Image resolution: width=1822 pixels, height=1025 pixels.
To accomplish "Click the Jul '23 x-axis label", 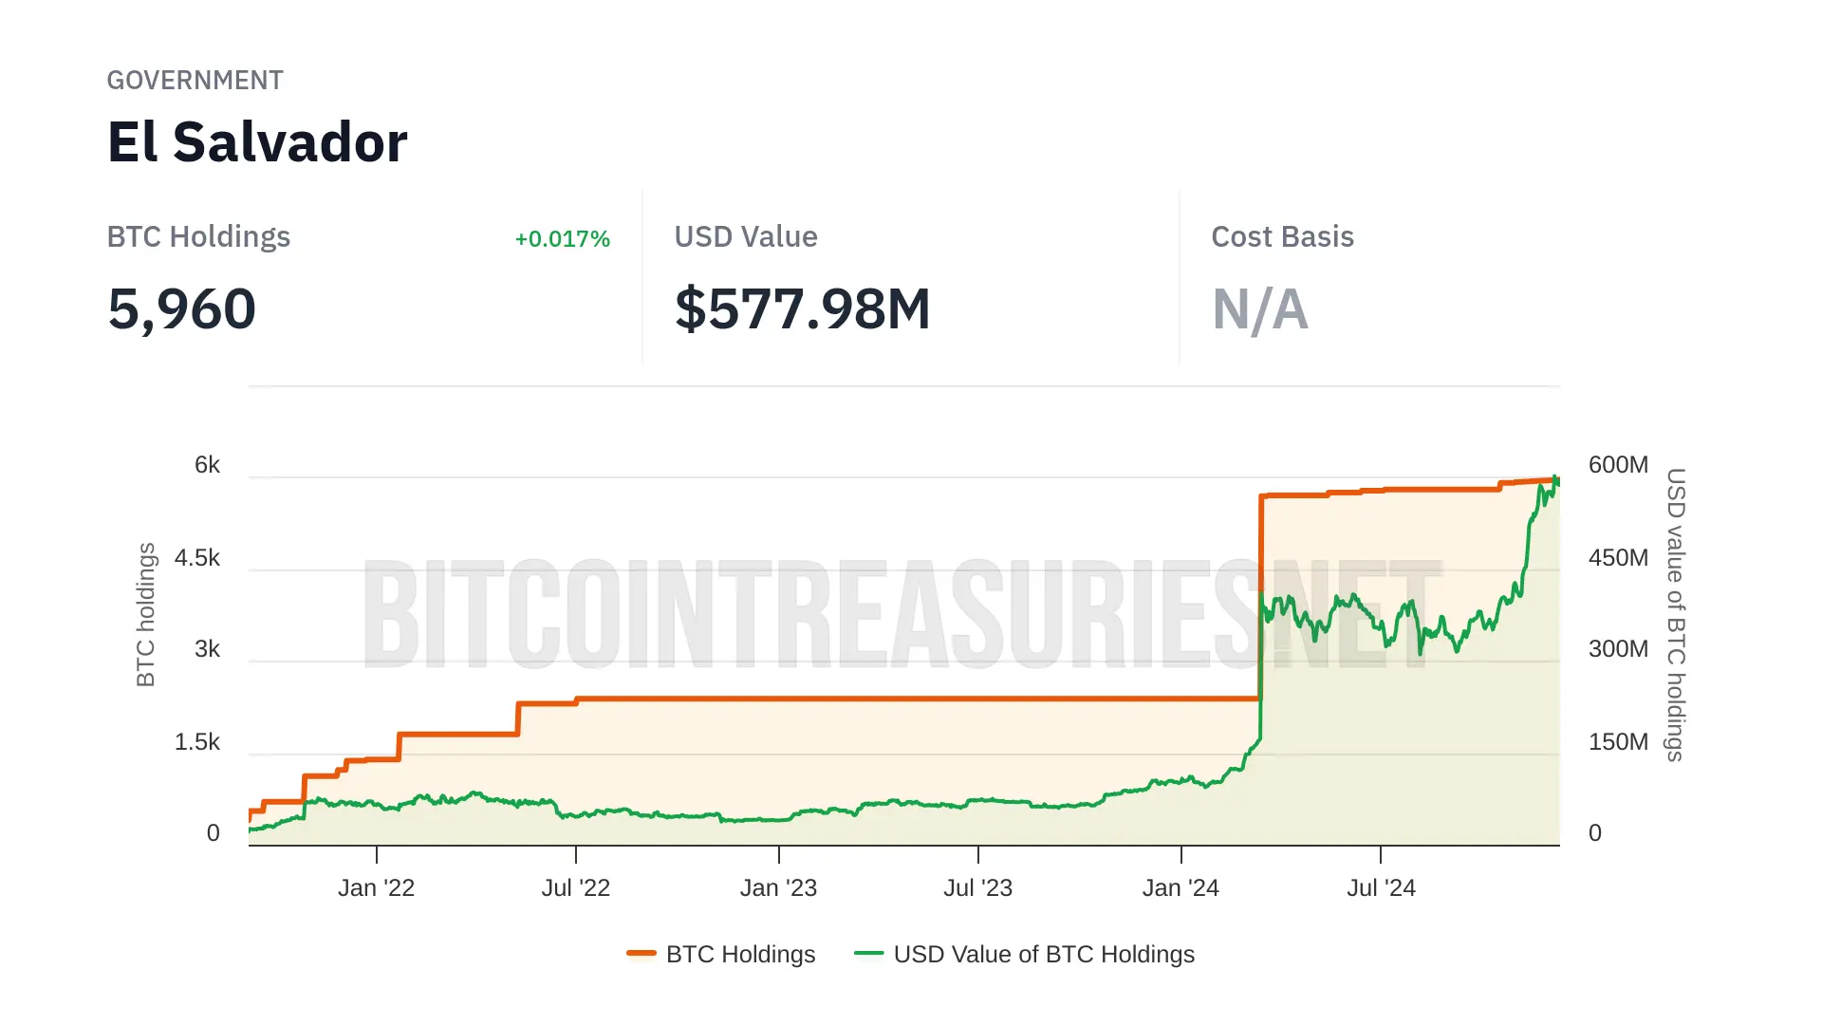I will (x=977, y=887).
